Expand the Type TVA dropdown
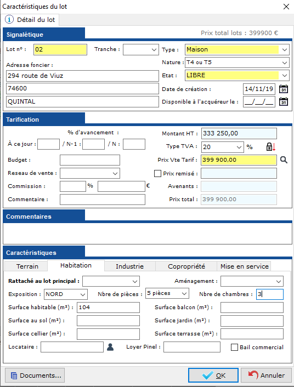The height and width of the screenshot is (387, 294). coord(223,147)
